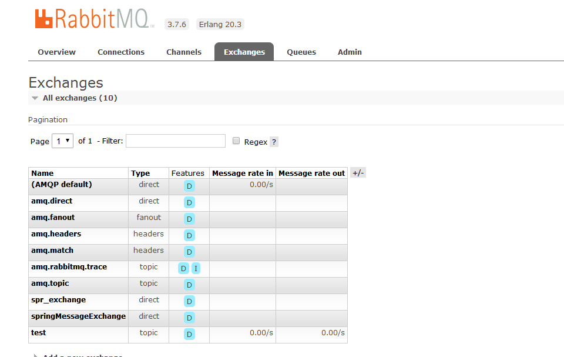Image resolution: width=564 pixels, height=357 pixels.
Task: Sort by Message rate in column
Action: pyautogui.click(x=243, y=174)
